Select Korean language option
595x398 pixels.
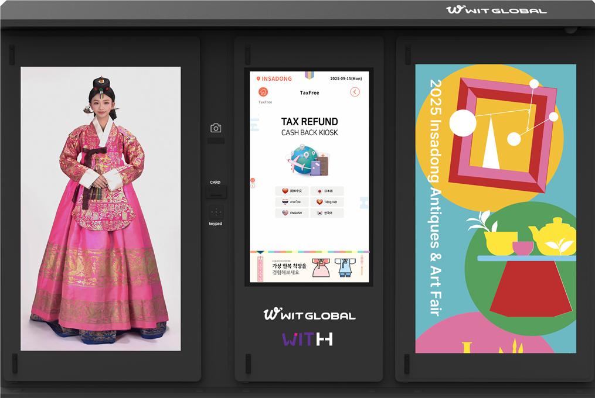pyautogui.click(x=327, y=213)
